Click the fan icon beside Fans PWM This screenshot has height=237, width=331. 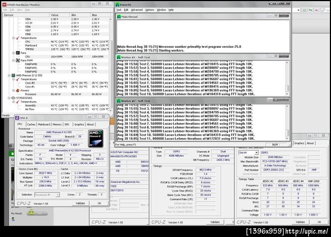click(x=18, y=60)
